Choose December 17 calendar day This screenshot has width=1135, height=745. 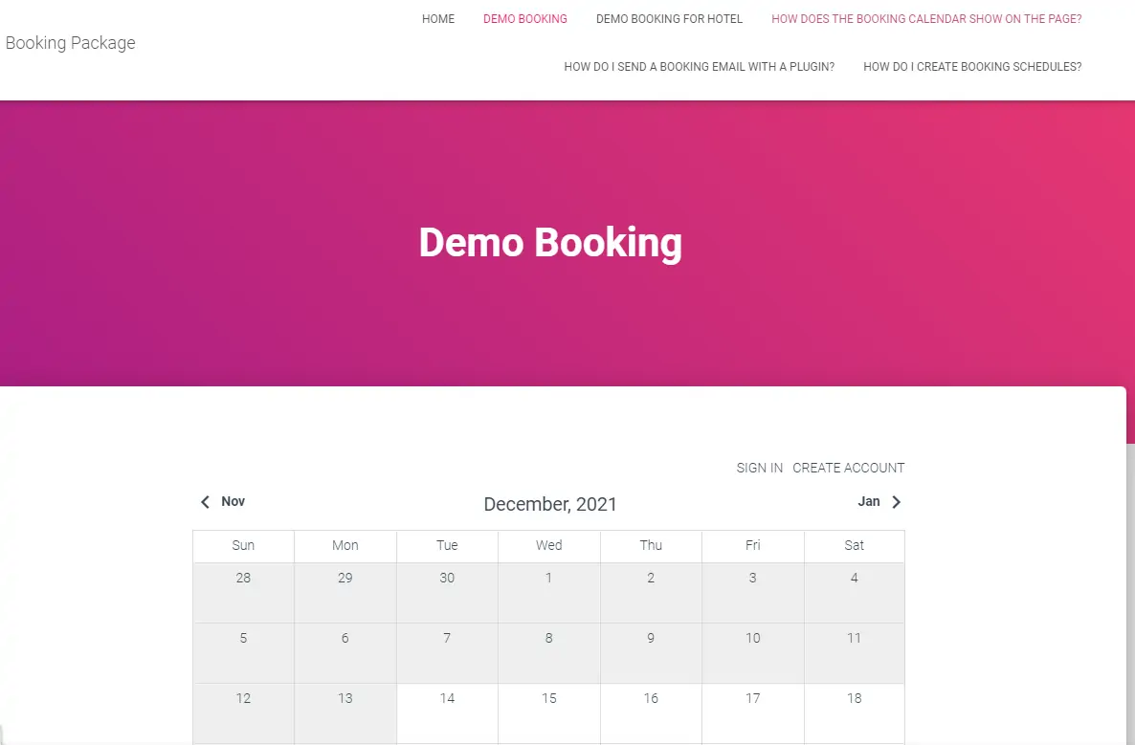pos(753,712)
